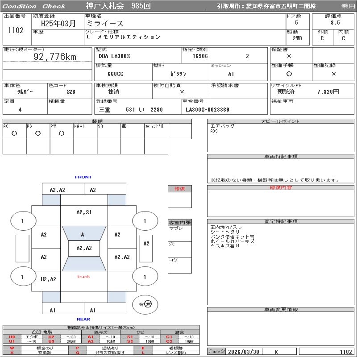This screenshot has height=357, width=357.
Task: Click the 3.5 evaluation score
Action: point(335,22)
